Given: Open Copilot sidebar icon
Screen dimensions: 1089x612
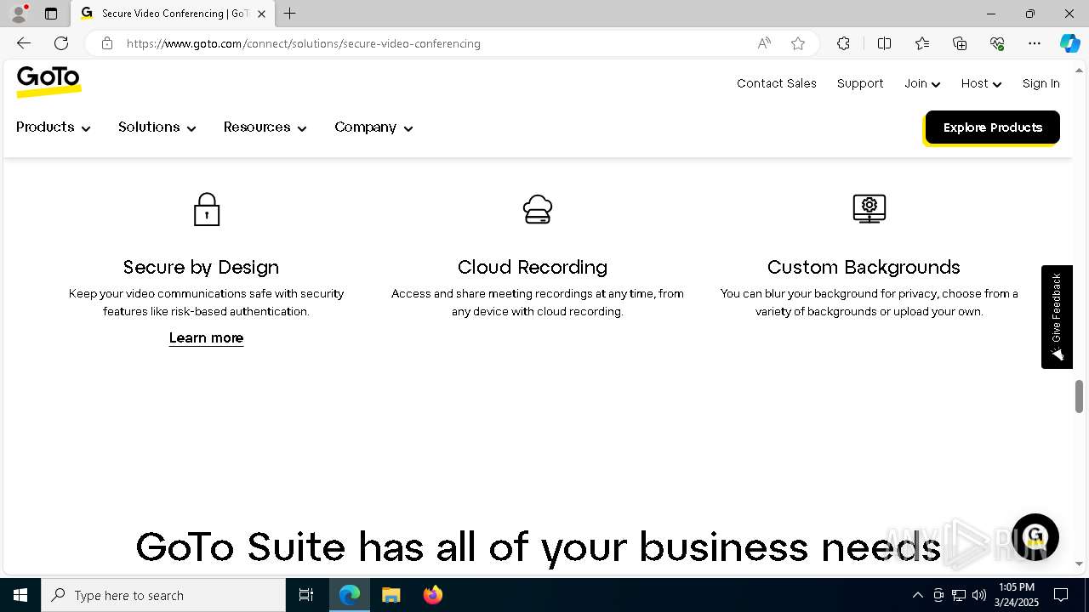Looking at the screenshot, I should (x=1069, y=43).
